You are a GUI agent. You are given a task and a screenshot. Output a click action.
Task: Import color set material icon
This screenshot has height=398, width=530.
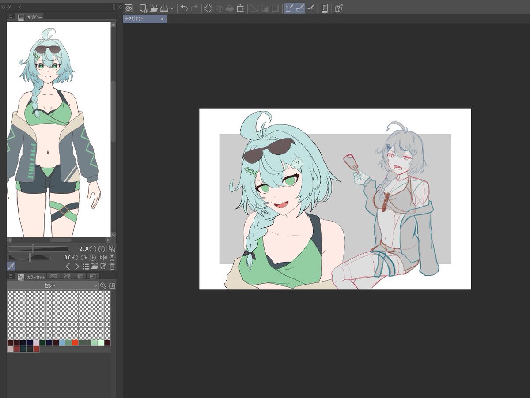tap(112, 285)
